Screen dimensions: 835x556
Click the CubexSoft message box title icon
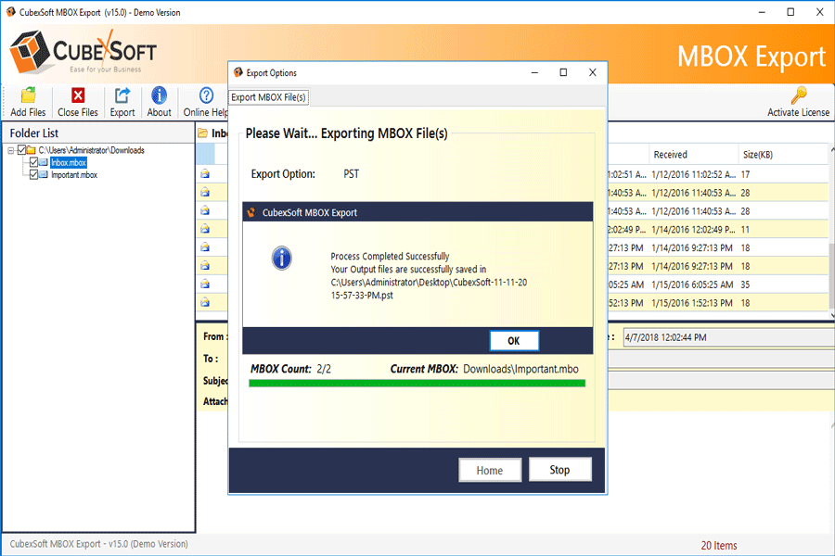point(251,212)
